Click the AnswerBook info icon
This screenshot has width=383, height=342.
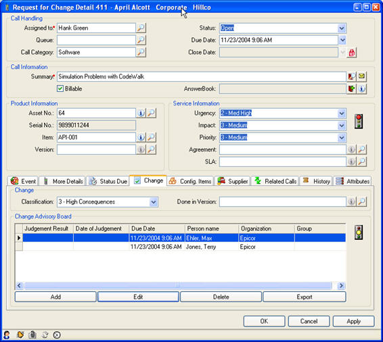pyautogui.click(x=362, y=89)
